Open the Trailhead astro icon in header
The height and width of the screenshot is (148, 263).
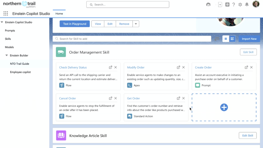[208, 5]
